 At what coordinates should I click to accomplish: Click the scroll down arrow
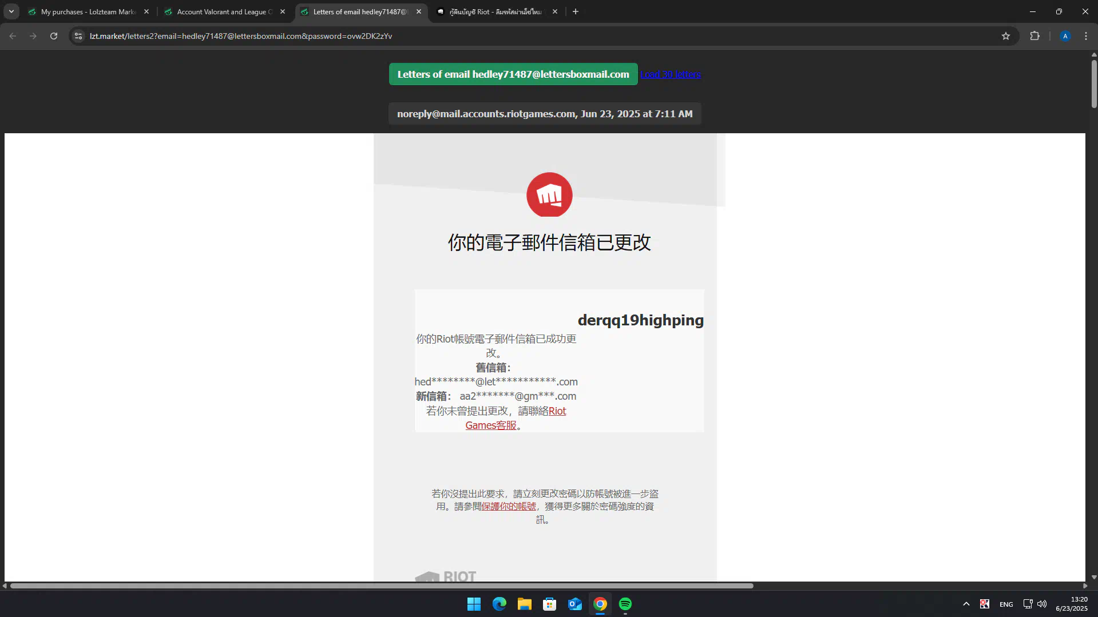point(1093,577)
